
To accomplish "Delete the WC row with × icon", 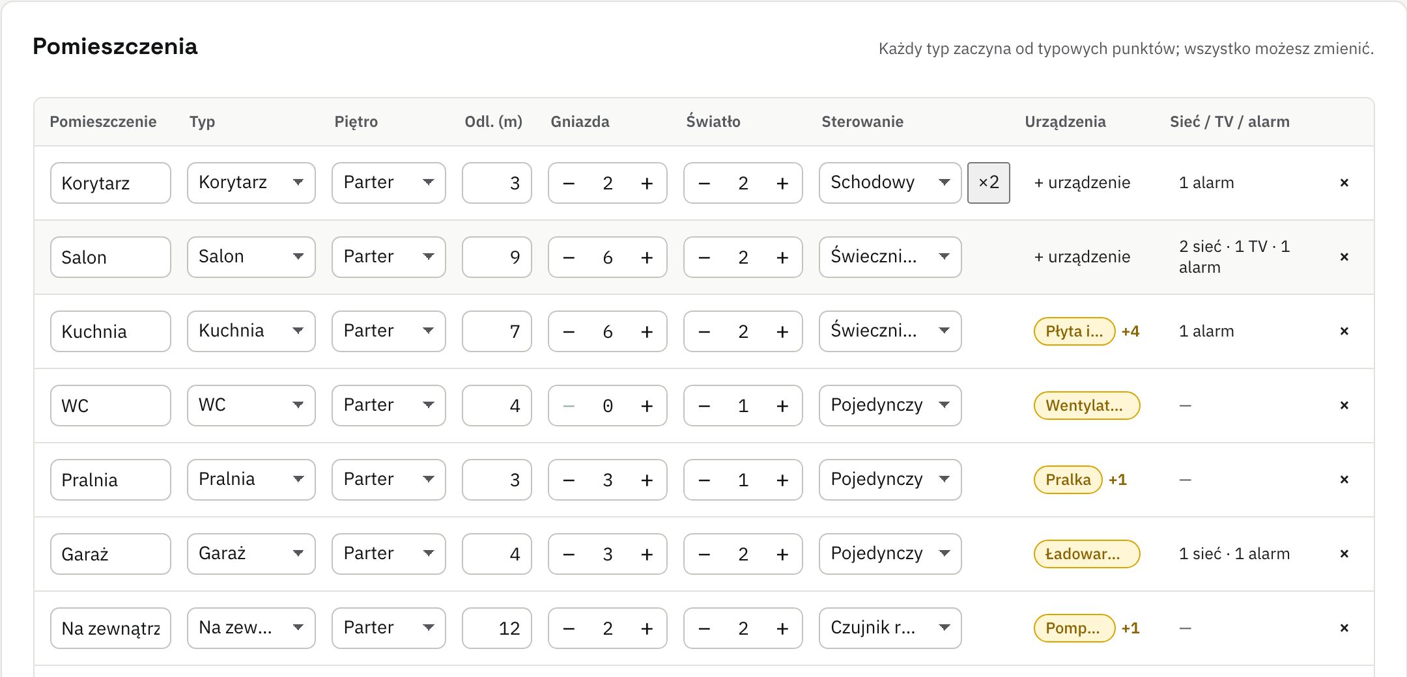I will click(1344, 406).
